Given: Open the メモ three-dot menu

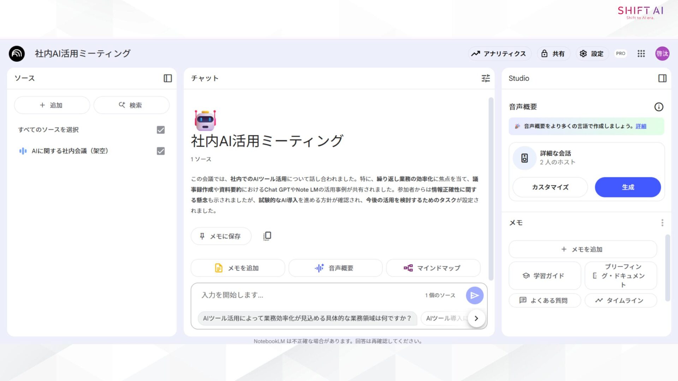Looking at the screenshot, I should point(662,223).
